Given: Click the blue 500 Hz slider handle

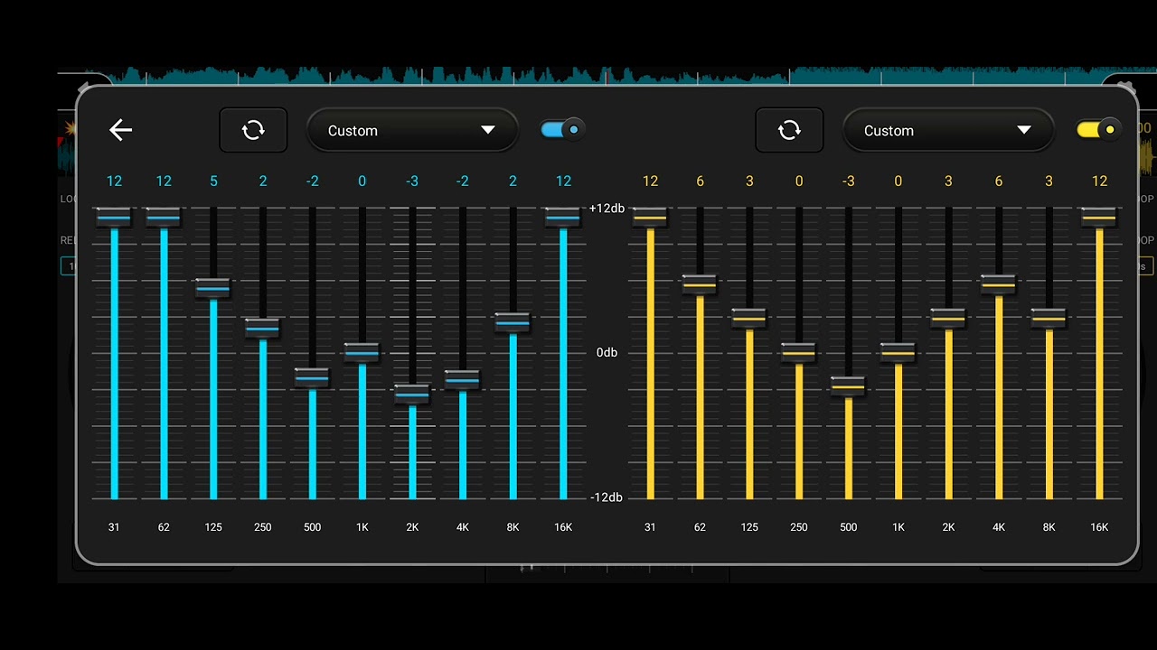Looking at the screenshot, I should [x=313, y=377].
